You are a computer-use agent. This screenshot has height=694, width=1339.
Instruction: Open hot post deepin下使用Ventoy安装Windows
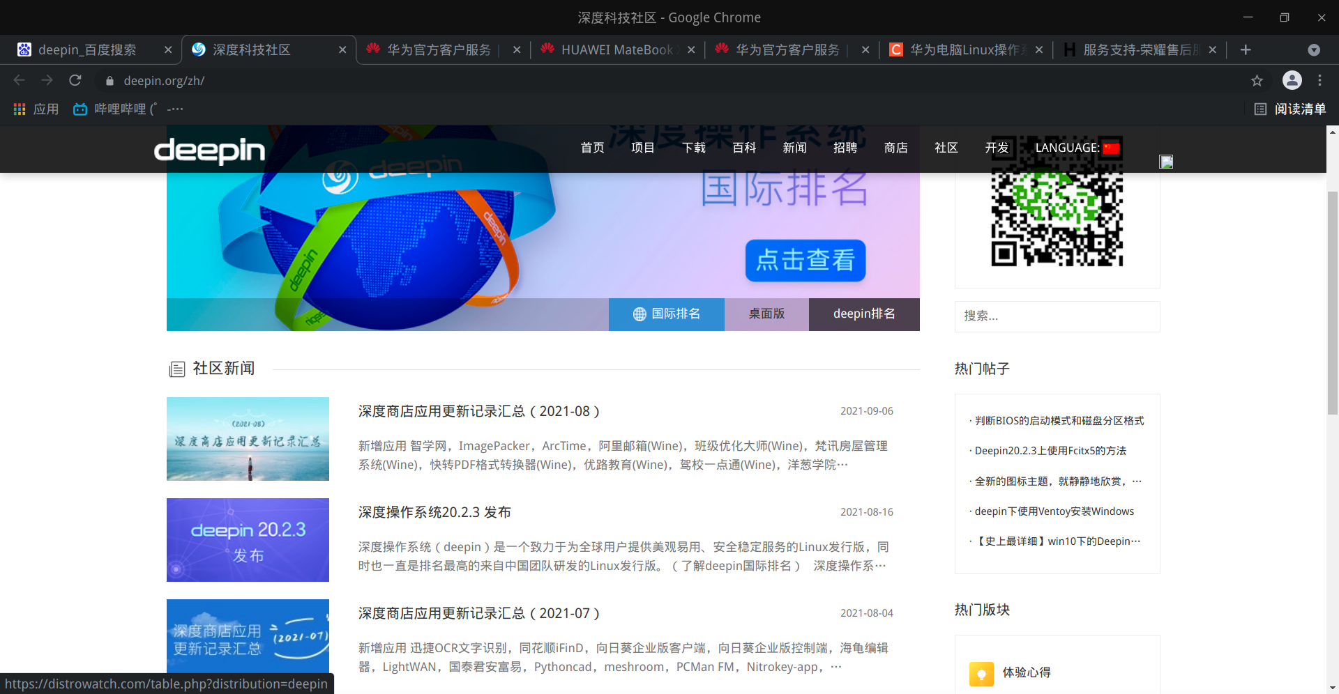[1054, 511]
